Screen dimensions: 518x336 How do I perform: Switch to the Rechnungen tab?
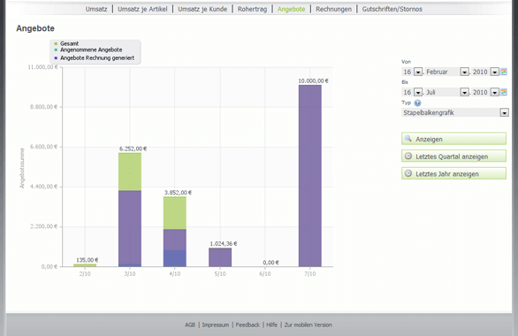333,9
